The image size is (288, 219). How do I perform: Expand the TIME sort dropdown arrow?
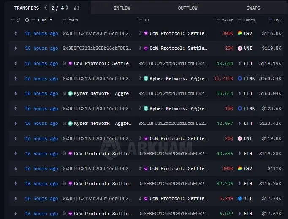[51, 20]
